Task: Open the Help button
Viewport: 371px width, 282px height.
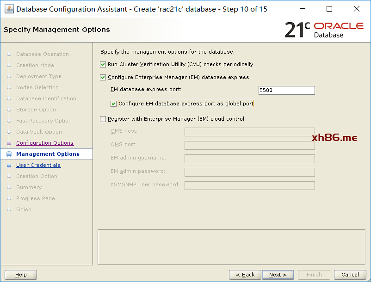Action: click(x=21, y=275)
